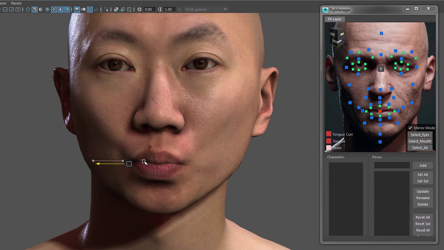444x250 pixels.
Task: Select the blue control on top forehead
Action: [381, 33]
